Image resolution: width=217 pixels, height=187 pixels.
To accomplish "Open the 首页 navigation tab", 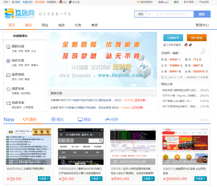I will click(x=12, y=25).
